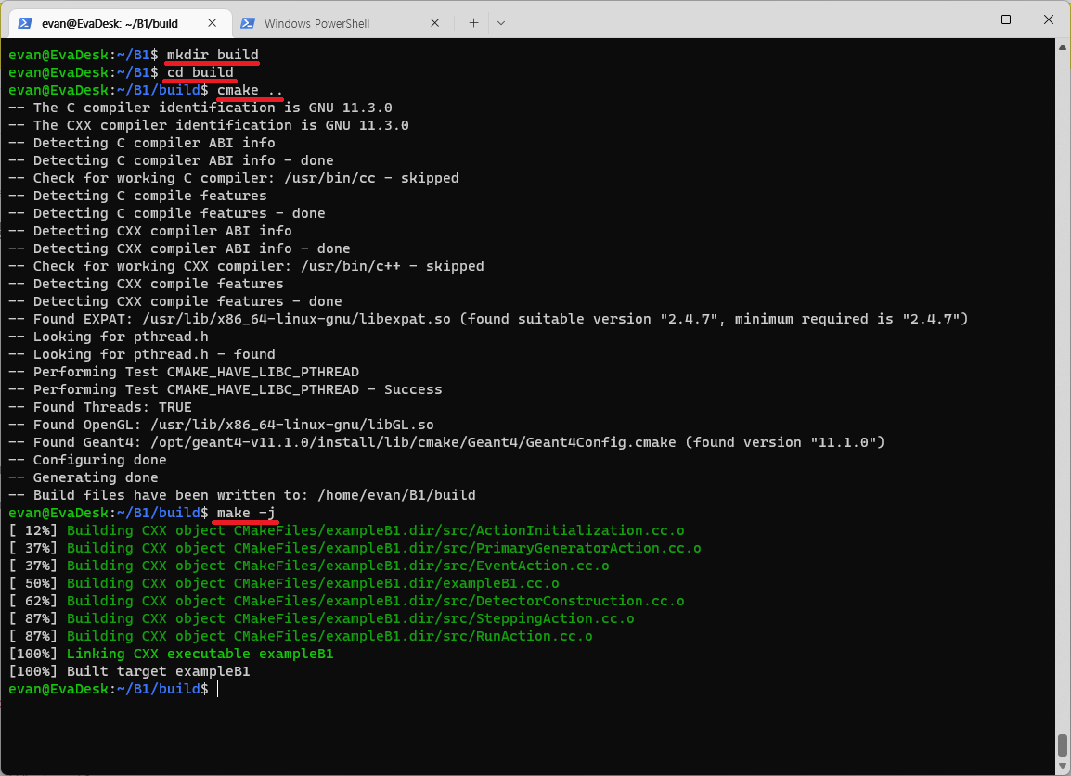
Task: Open a new tab with the plus button
Action: [x=473, y=22]
